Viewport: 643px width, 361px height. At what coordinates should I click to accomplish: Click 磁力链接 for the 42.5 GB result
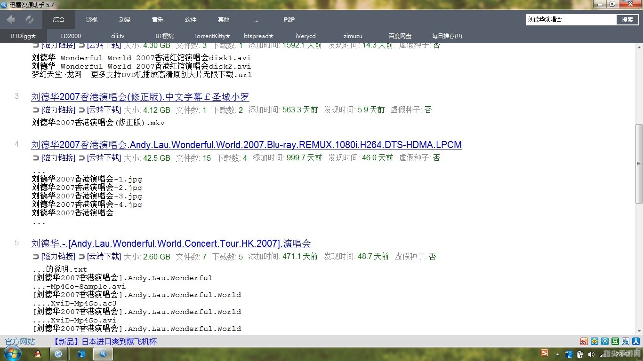tap(58, 157)
